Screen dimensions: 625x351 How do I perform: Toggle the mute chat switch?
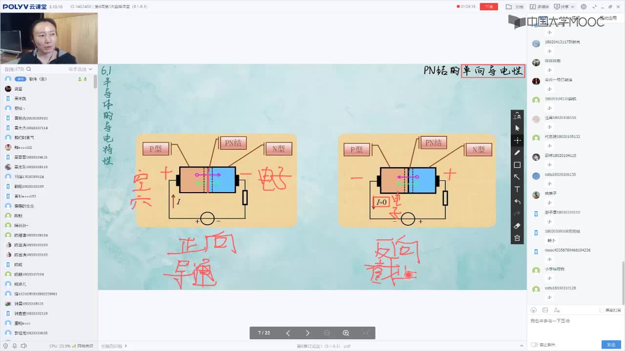[x=535, y=345]
